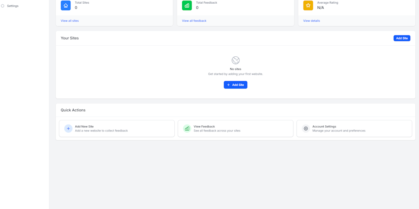Viewport: 419px width, 209px height.
Task: Open the View all sites link
Action: [x=70, y=21]
